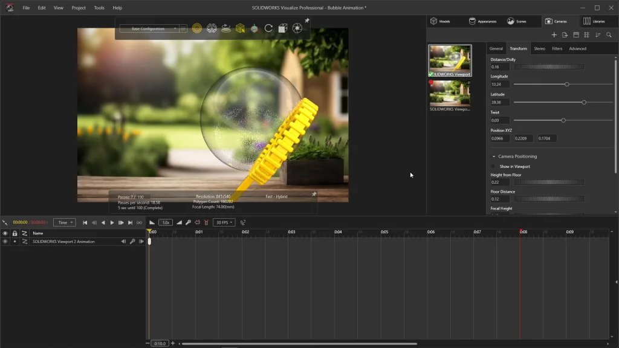Viewport: 619px width, 348px height.
Task: Collapse the Camera Positioning section
Action: pyautogui.click(x=494, y=156)
